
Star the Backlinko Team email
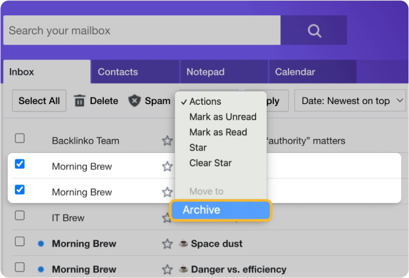pyautogui.click(x=167, y=141)
